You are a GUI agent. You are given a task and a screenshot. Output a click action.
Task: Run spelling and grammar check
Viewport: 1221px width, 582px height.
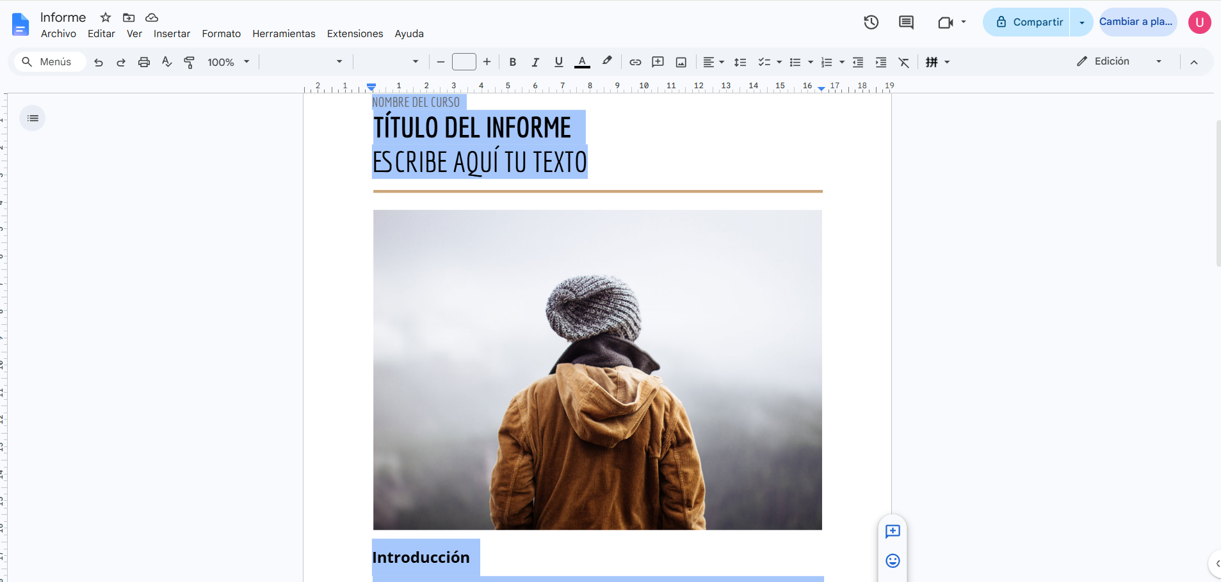click(166, 62)
